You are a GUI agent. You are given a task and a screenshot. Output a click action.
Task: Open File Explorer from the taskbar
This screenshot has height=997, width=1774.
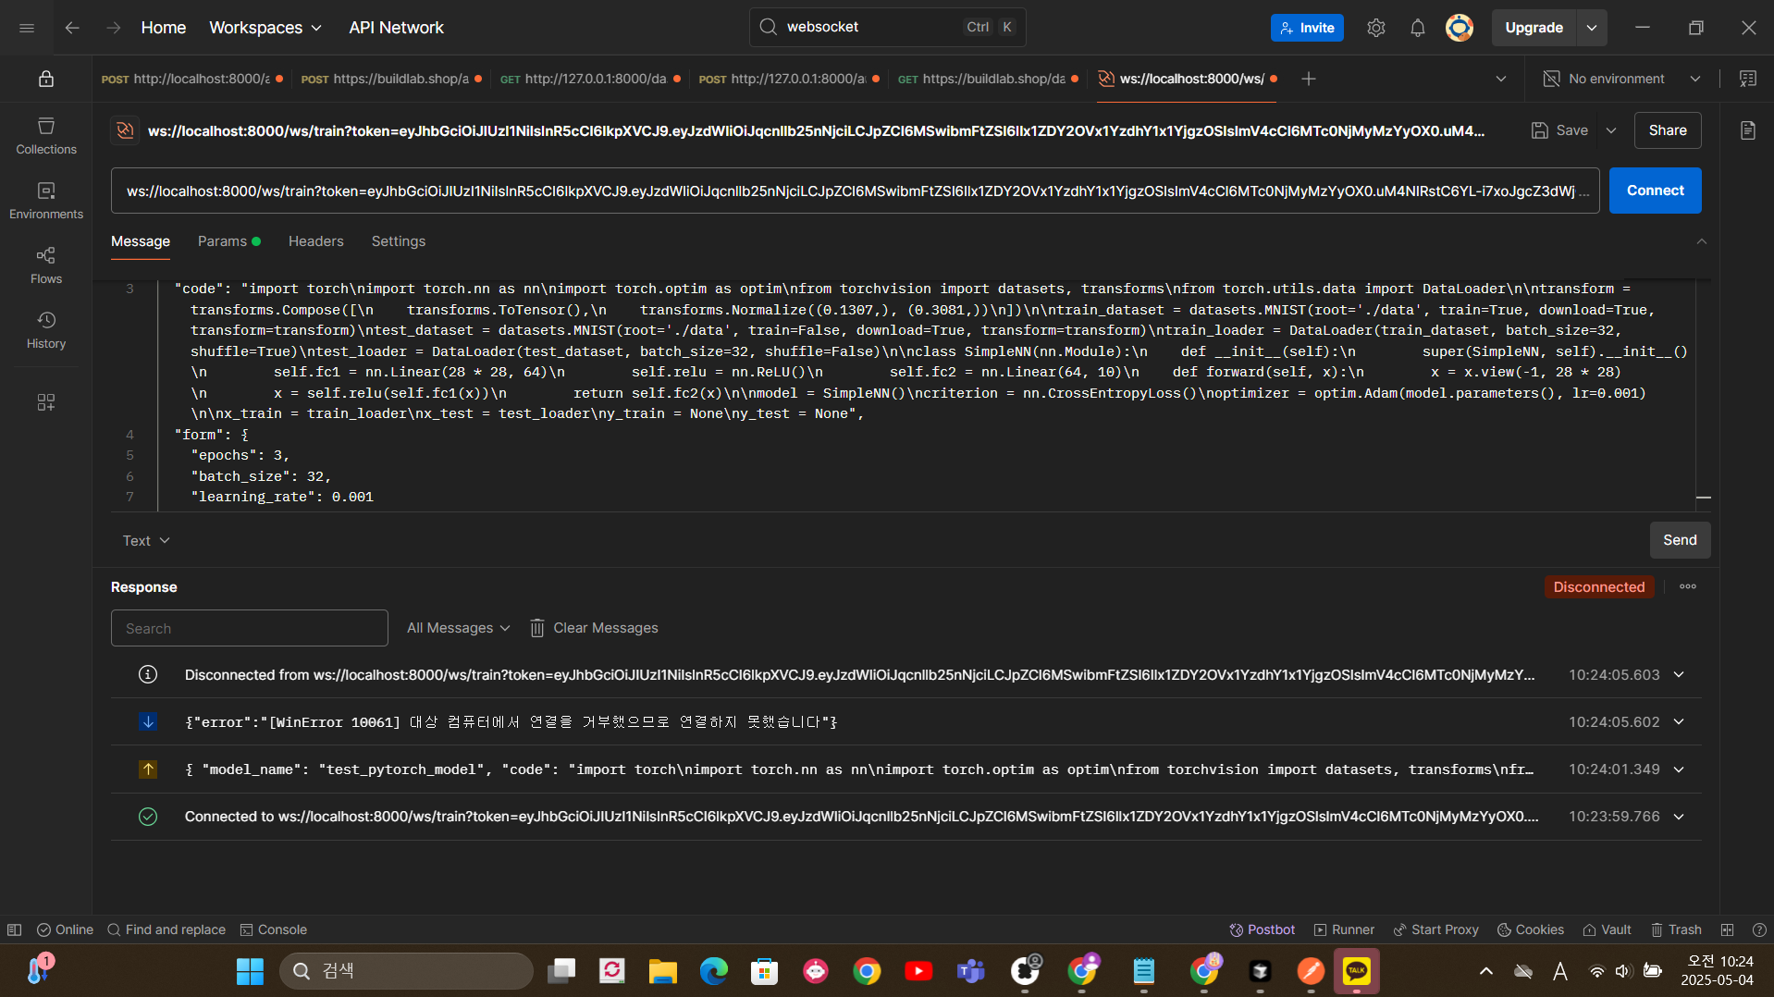[x=662, y=971]
